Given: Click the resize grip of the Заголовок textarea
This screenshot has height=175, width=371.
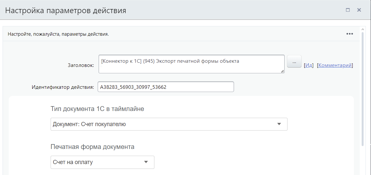Looking at the screenshot, I should pyautogui.click(x=282, y=71).
